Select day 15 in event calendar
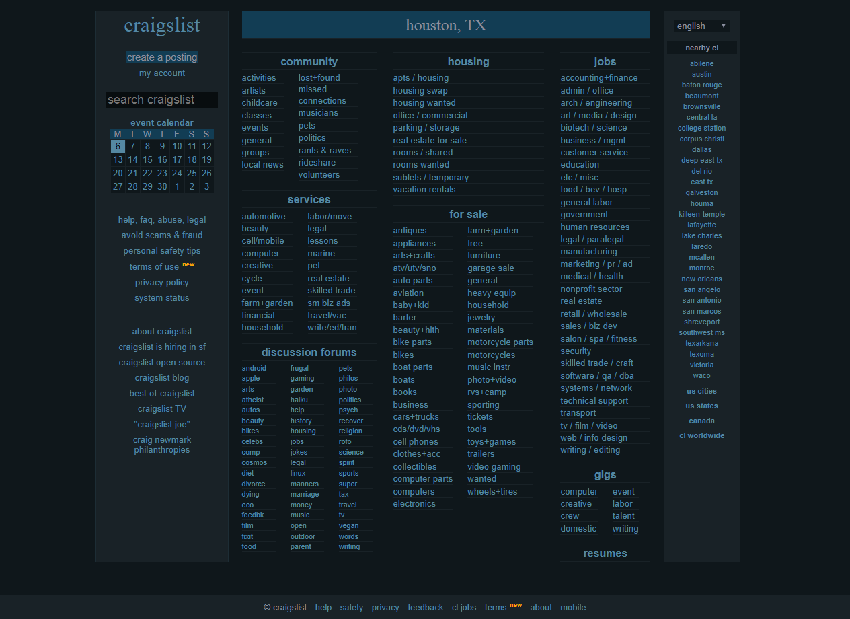The width and height of the screenshot is (850, 619). (147, 159)
